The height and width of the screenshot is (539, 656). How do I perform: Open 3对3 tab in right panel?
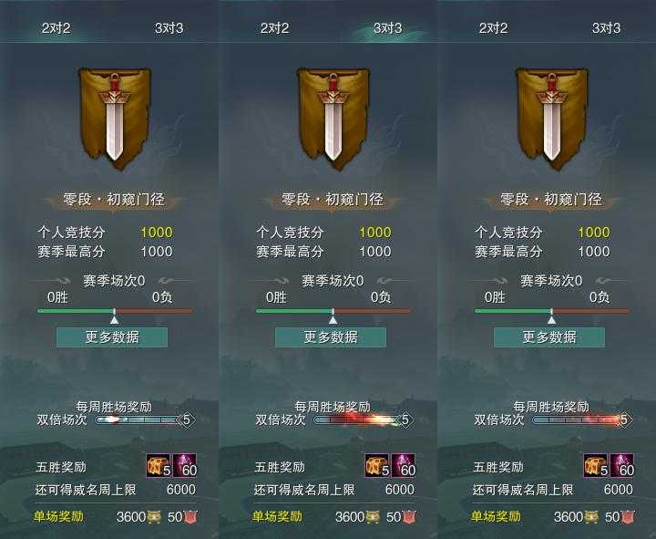point(606,28)
